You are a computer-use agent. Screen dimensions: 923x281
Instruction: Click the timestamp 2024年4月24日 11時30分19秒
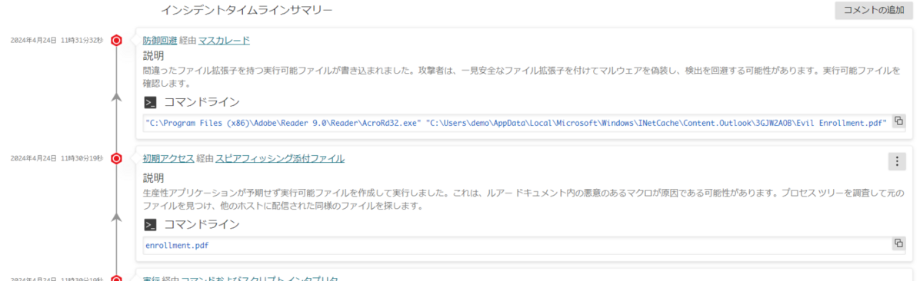57,159
